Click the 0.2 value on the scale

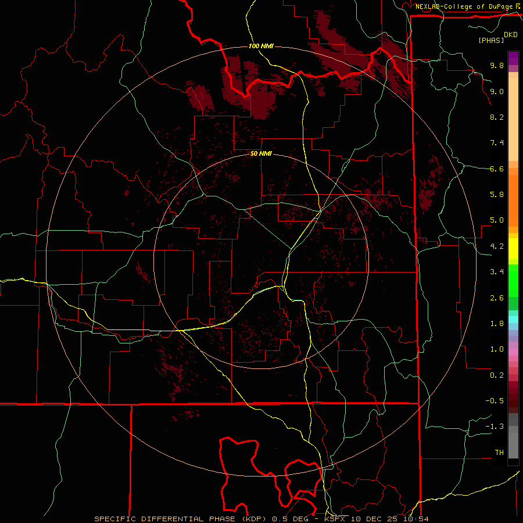(x=497, y=375)
